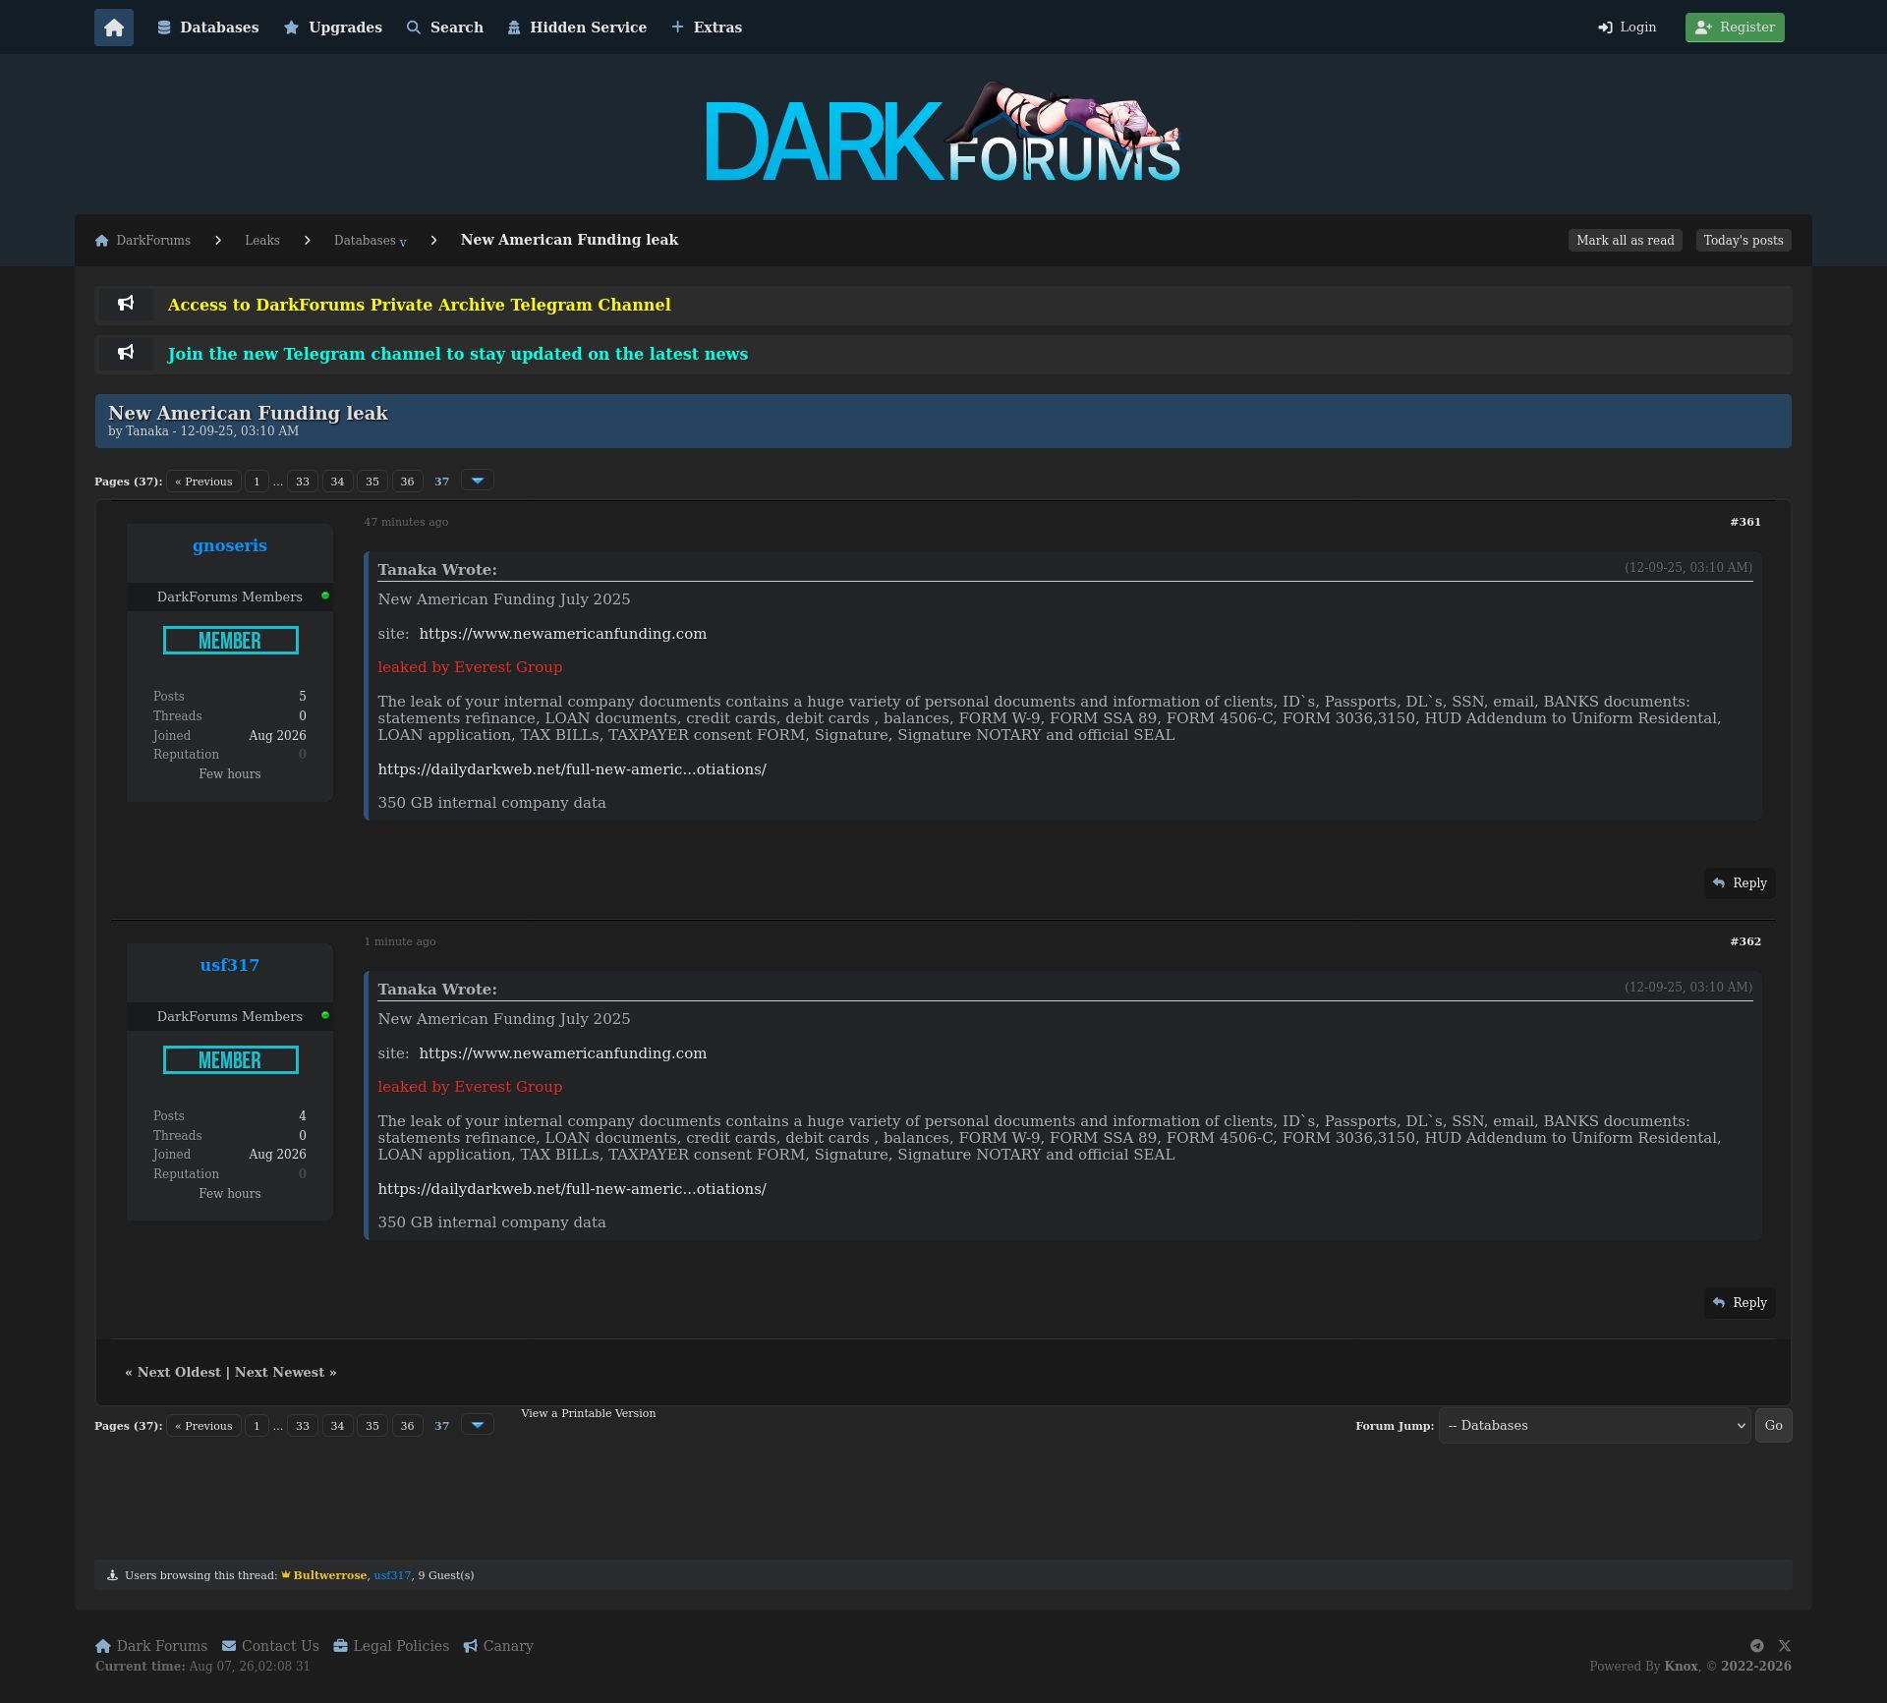Viewport: 1887px width, 1703px height.
Task: Reply to usf317 post #362
Action: tap(1740, 1303)
